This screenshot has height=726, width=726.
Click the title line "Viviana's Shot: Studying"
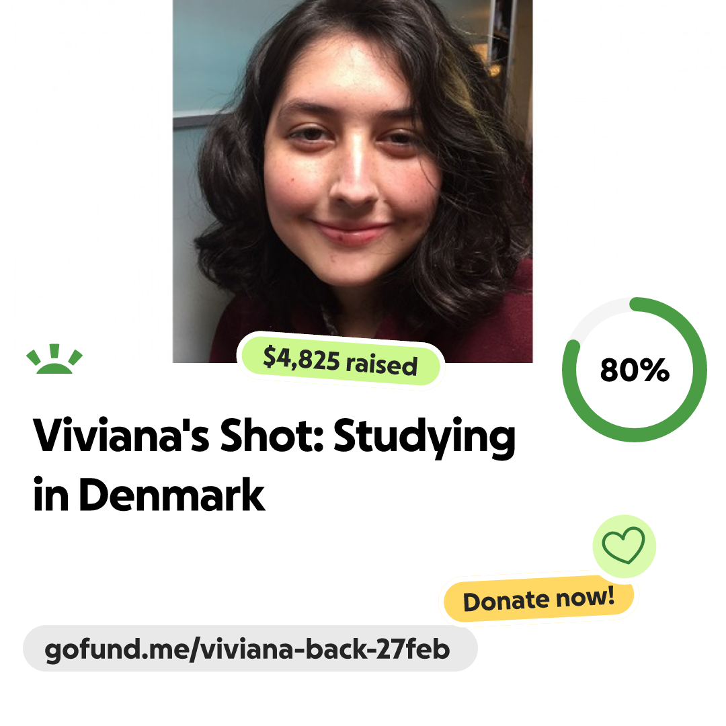click(274, 436)
